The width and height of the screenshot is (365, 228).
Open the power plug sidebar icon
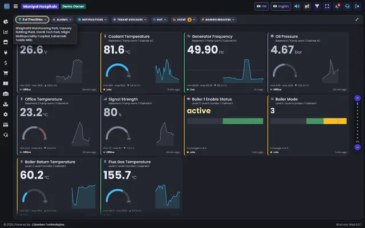pyautogui.click(x=6, y=52)
